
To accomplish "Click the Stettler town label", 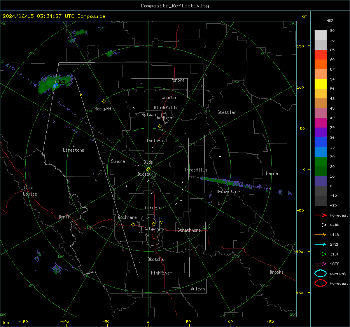I will [x=227, y=112].
